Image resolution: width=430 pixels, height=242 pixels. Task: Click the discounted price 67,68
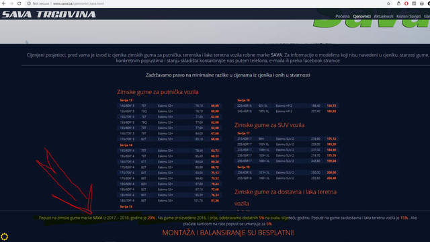215,133
